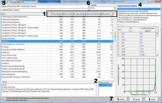
Task: Sort by the Tiheys [kg/m³] column header
Action: coord(57,14)
